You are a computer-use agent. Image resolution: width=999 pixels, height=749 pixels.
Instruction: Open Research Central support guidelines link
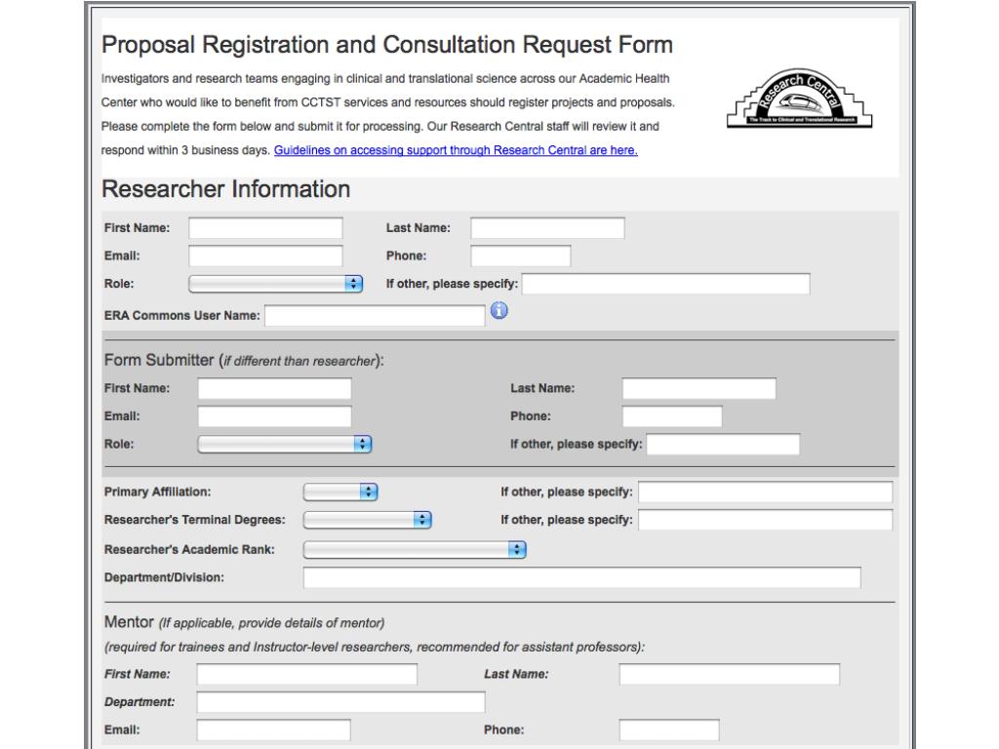456,150
